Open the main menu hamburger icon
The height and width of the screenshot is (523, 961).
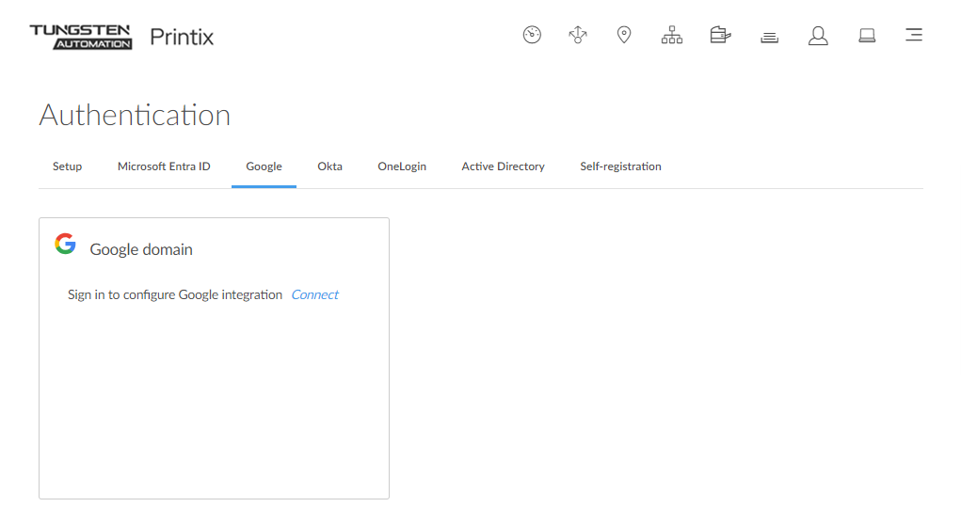pyautogui.click(x=913, y=36)
